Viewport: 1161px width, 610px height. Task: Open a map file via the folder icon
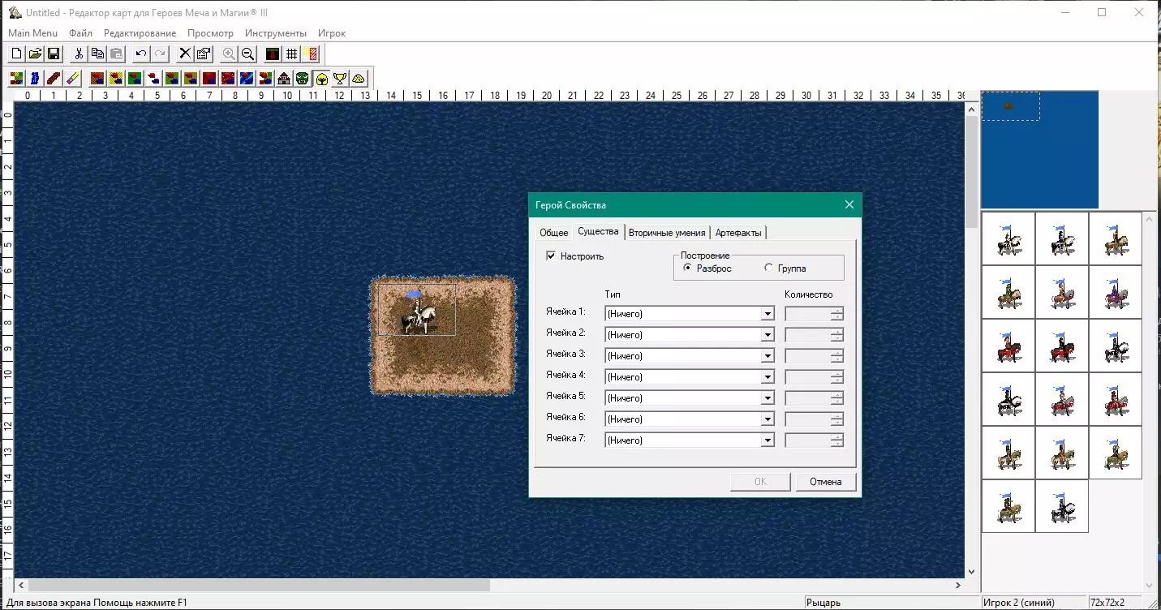[x=35, y=54]
